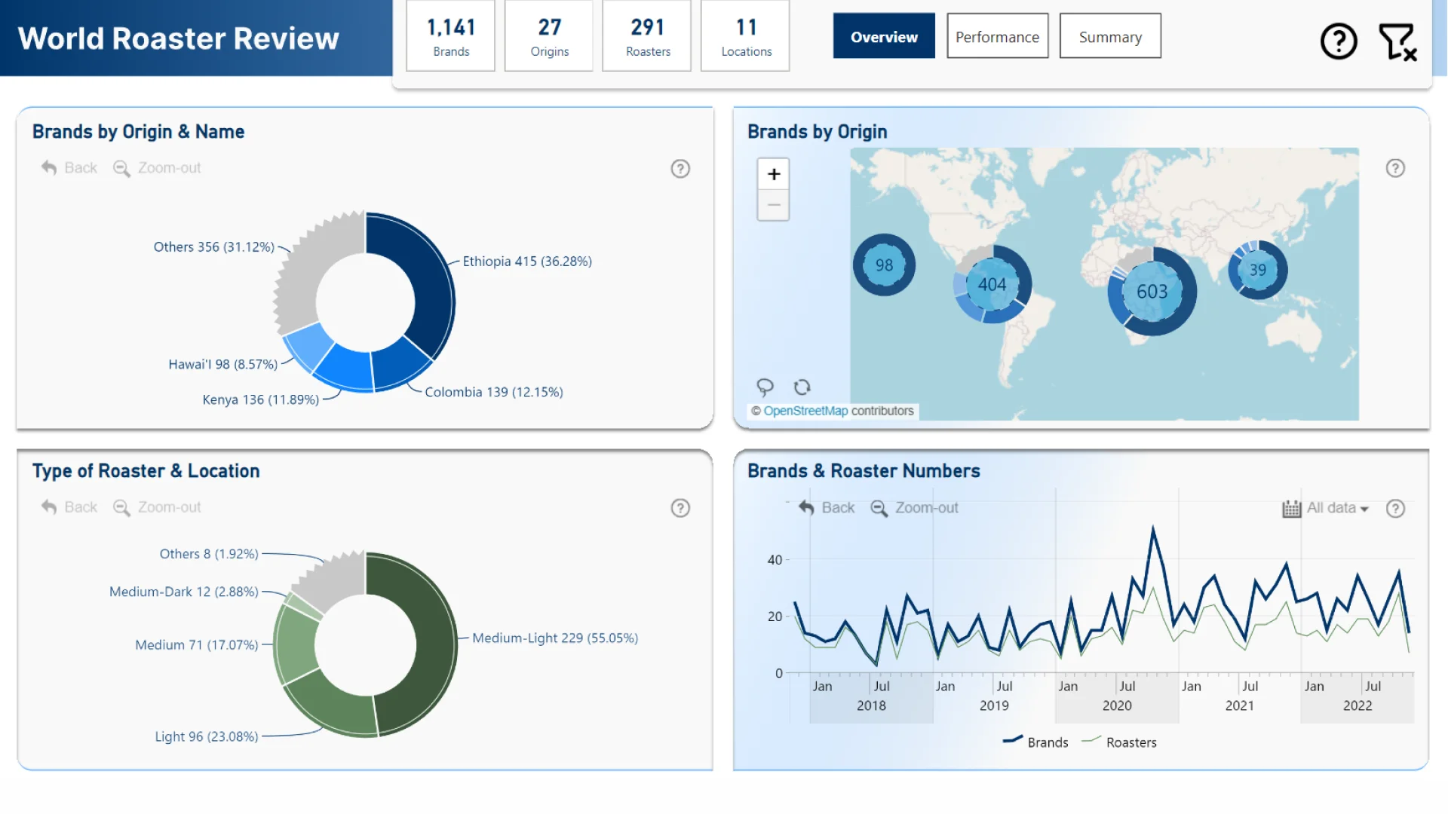Click label 'Kenya 136 (11.89%)'
1448x814 pixels.
click(x=261, y=399)
